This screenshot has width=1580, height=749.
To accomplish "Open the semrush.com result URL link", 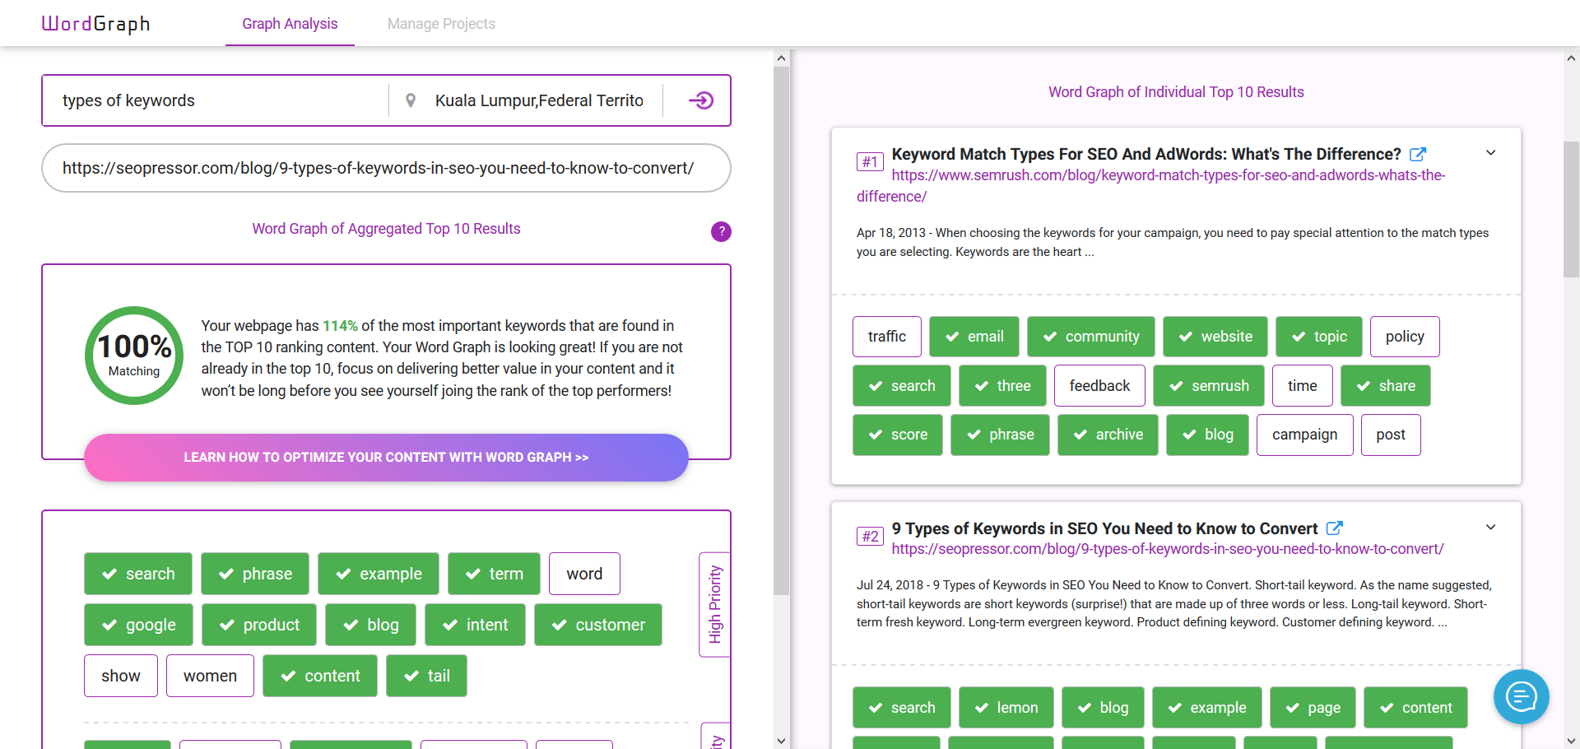I will click(1151, 186).
